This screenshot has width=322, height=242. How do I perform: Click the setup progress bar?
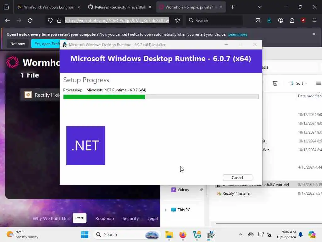click(x=161, y=97)
